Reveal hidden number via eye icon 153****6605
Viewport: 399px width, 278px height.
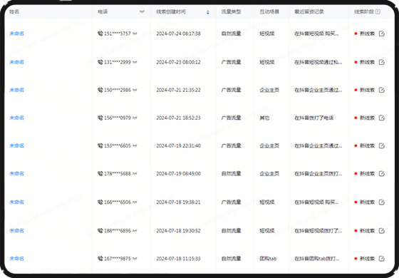[135, 146]
